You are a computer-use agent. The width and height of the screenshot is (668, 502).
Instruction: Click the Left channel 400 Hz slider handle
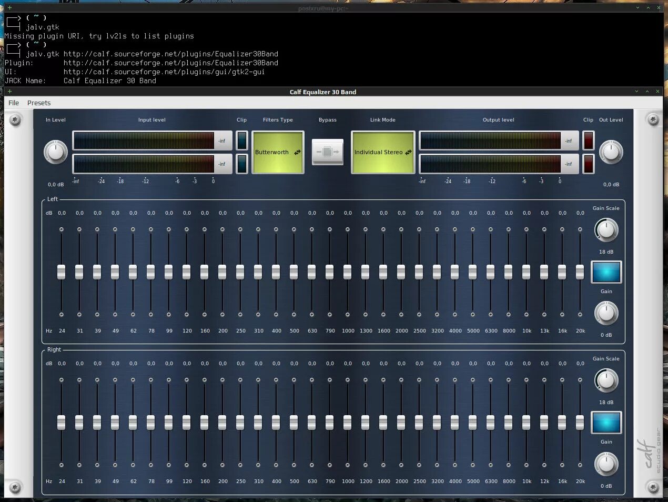[x=276, y=272]
